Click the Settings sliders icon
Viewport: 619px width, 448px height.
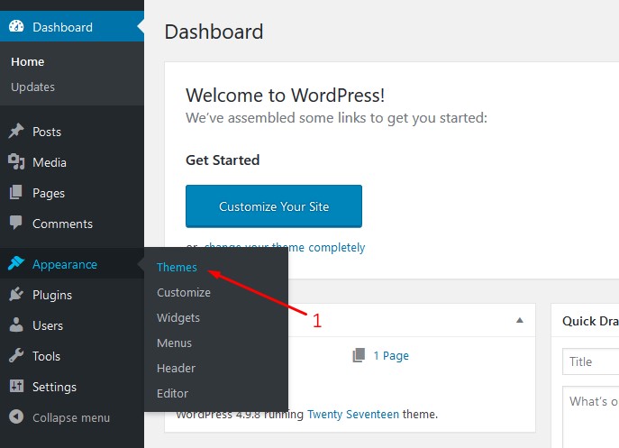pos(16,387)
